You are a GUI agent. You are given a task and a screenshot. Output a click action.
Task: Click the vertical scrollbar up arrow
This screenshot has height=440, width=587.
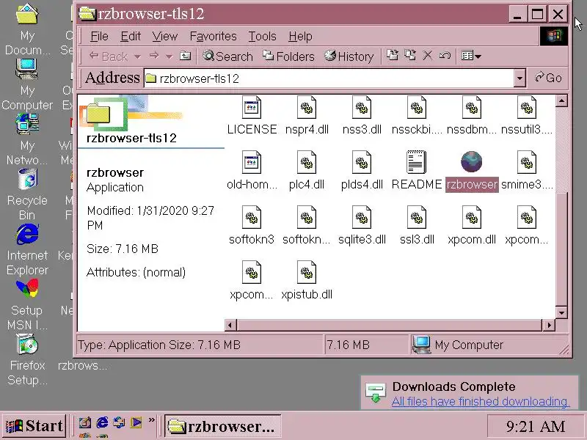561,101
